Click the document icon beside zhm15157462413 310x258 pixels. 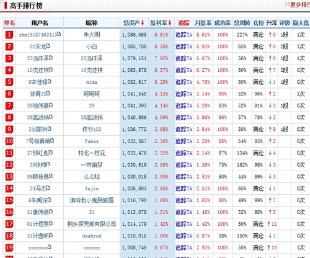[59, 34]
